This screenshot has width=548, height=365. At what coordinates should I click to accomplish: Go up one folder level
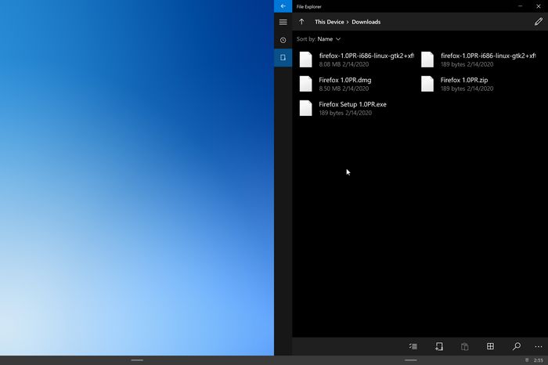pyautogui.click(x=301, y=22)
